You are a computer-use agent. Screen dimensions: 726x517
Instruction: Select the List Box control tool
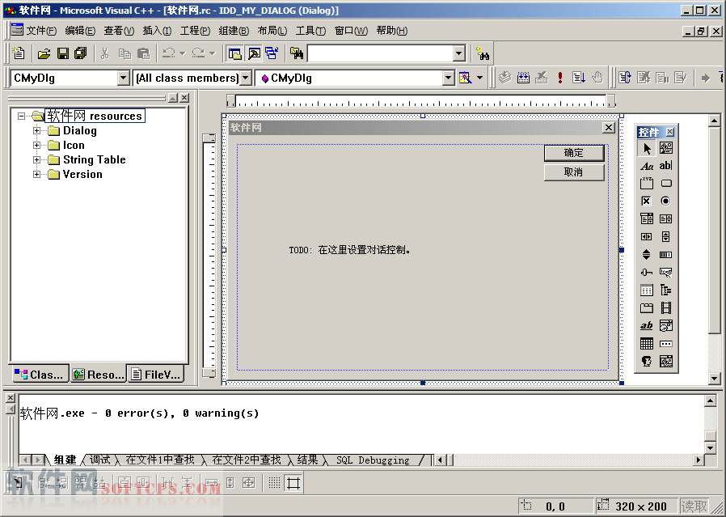tap(666, 218)
